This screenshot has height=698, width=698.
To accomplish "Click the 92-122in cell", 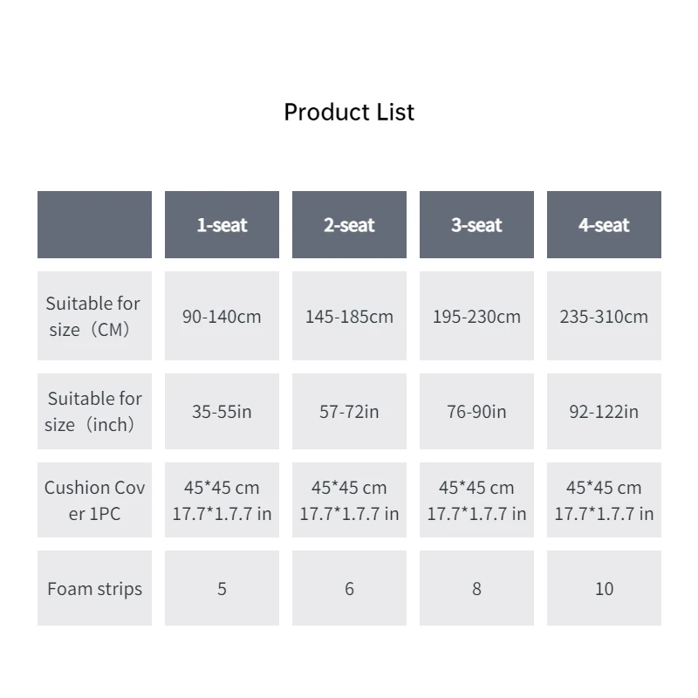I will click(604, 411).
